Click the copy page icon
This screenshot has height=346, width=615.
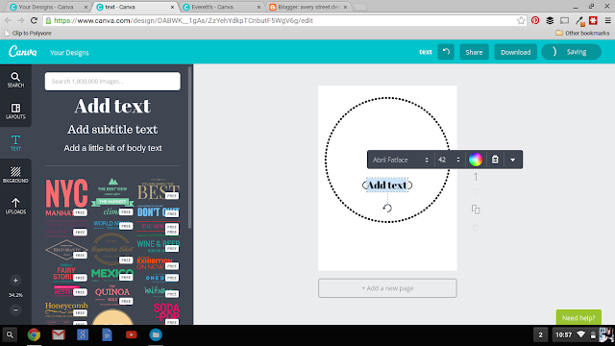point(476,210)
